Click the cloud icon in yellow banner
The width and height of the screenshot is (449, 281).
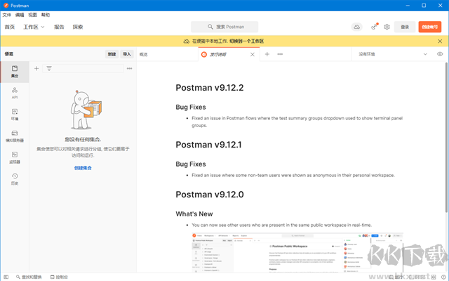coord(187,41)
